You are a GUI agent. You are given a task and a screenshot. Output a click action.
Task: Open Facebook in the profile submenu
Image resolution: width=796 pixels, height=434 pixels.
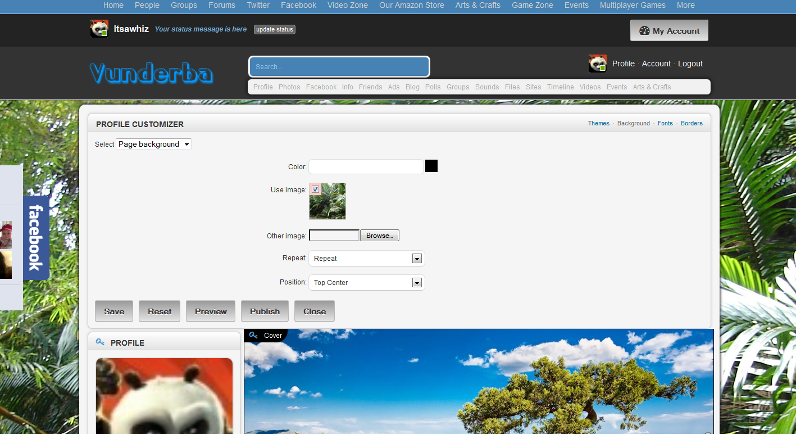(x=321, y=87)
